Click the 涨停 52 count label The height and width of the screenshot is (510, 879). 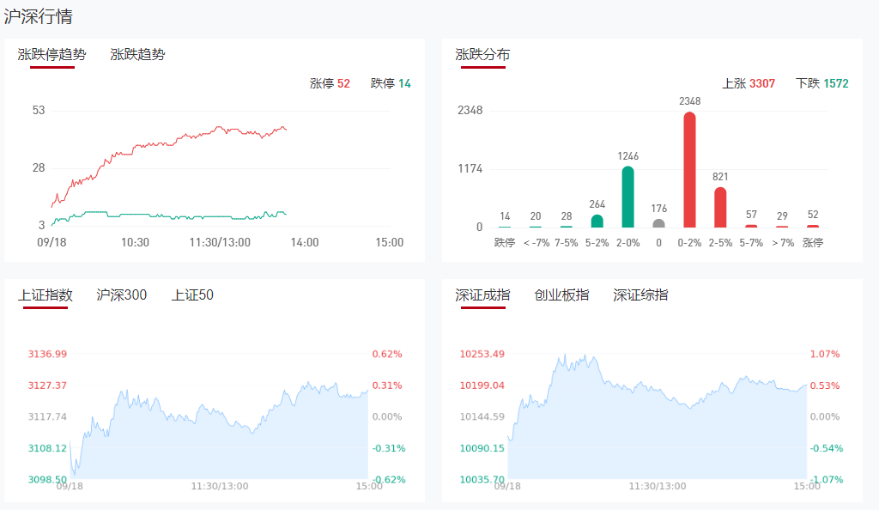[x=330, y=83]
